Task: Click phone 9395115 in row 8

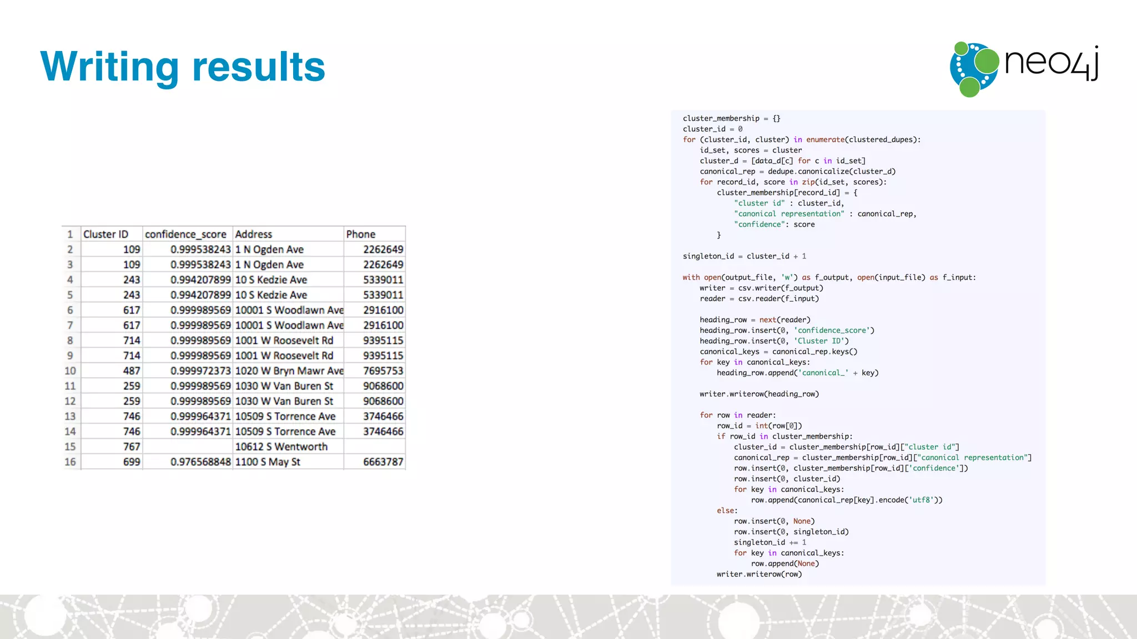Action: (x=374, y=340)
